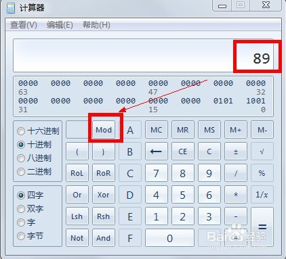Viewport: 286px width, 259px height.
Task: Click the + addition key
Action: coord(236,238)
